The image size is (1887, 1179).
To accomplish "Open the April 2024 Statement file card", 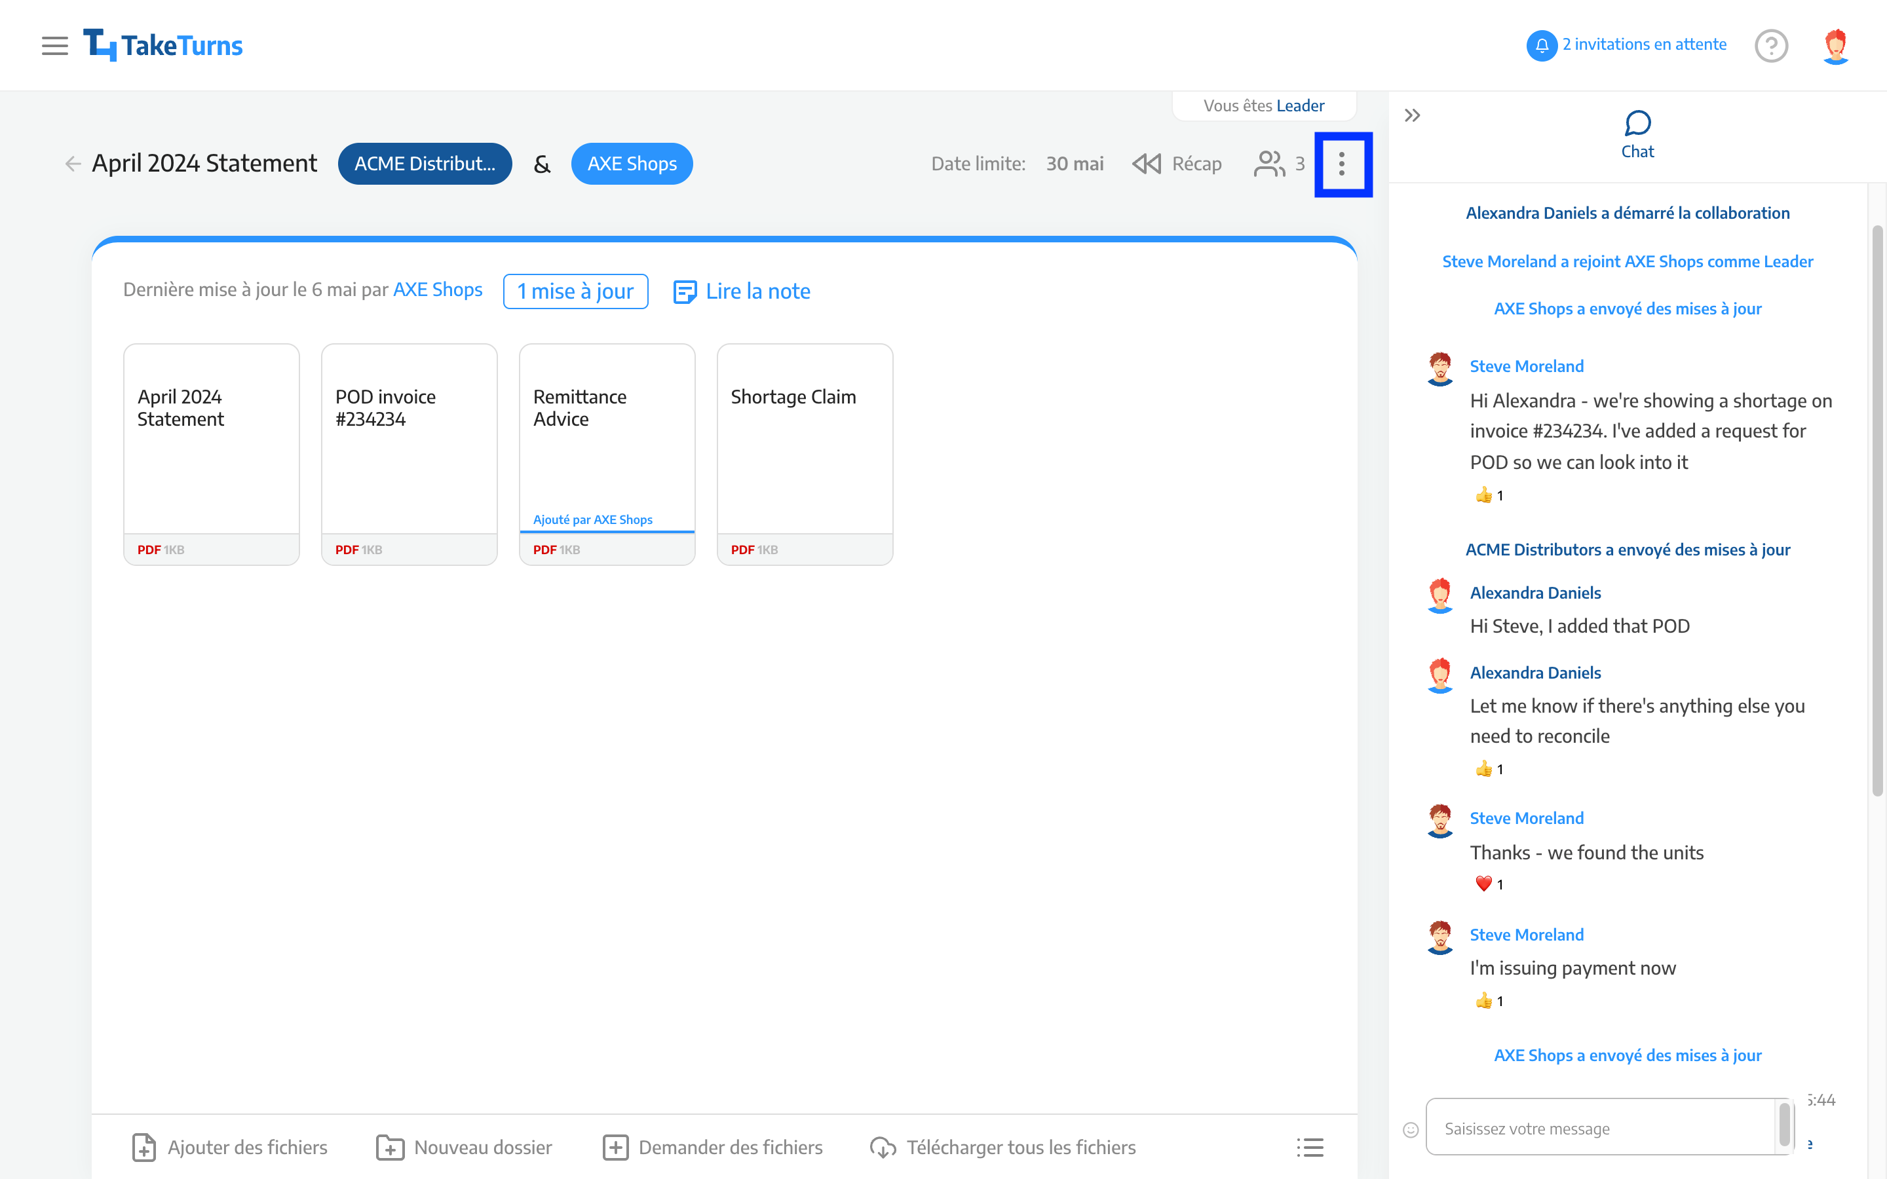I will coord(212,455).
